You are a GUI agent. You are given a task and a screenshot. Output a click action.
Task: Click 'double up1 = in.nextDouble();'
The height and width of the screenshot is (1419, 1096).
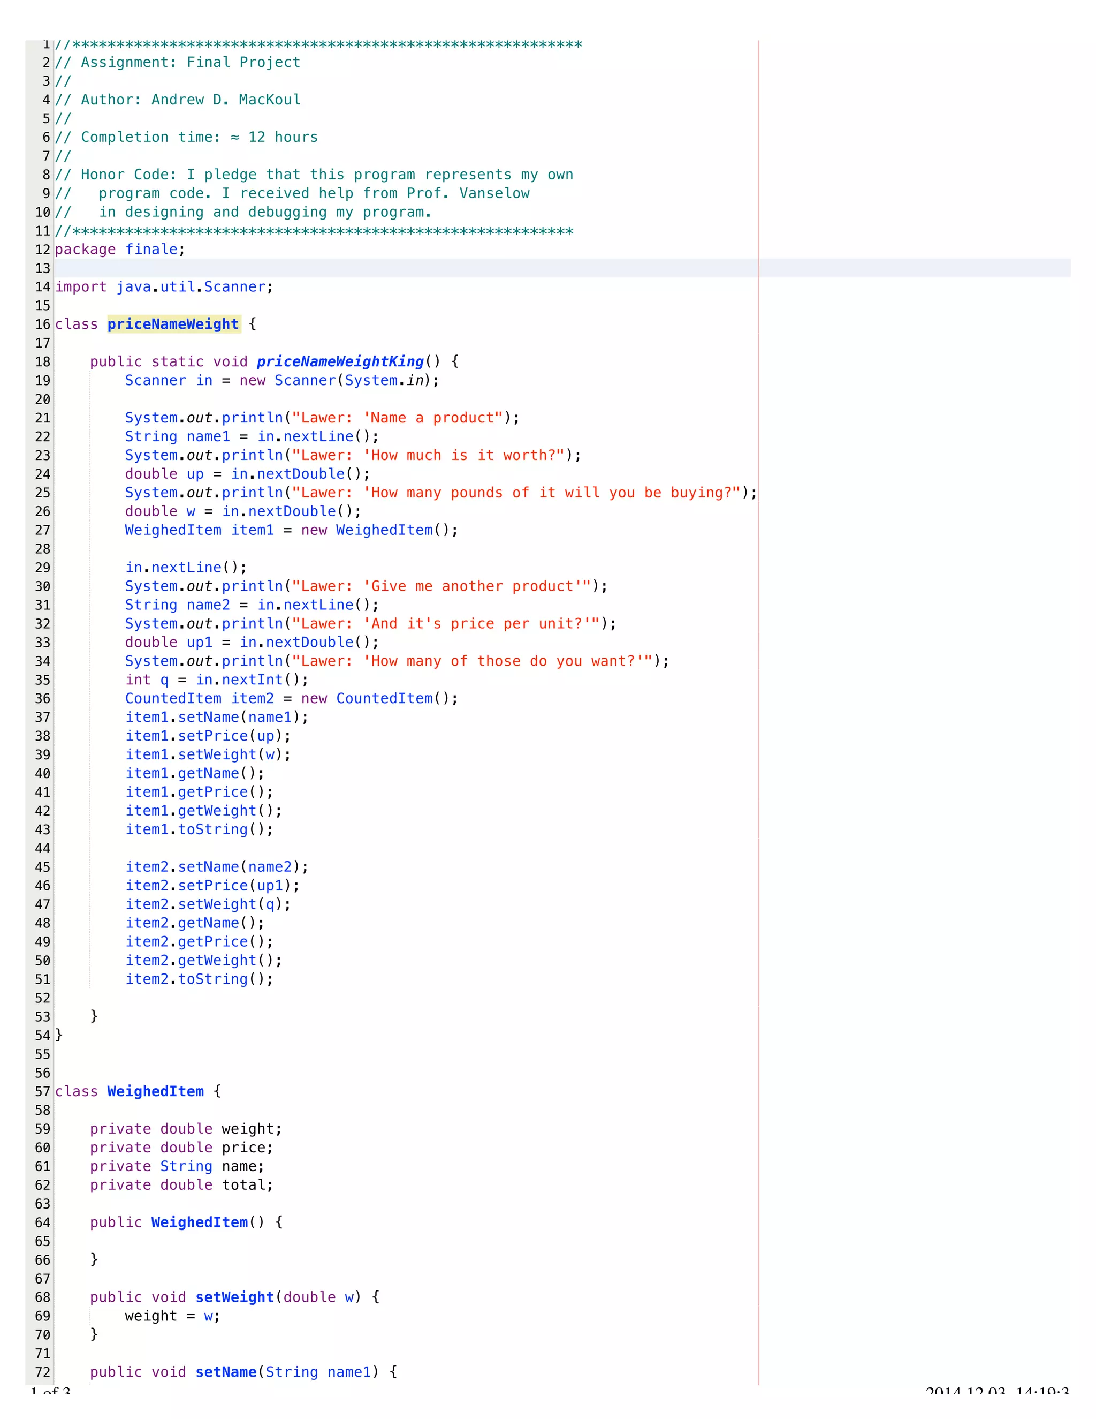tap(252, 643)
